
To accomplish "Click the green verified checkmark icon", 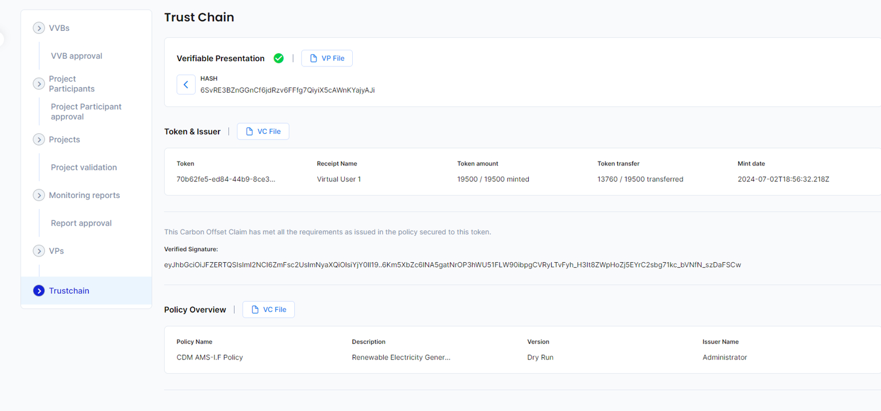I will click(x=279, y=58).
